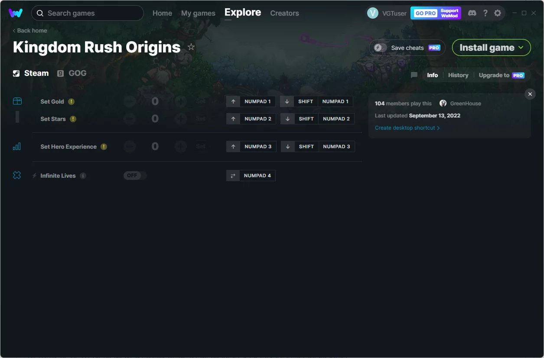Viewport: 544px width, 358px height.
Task: Open the comments speech bubble icon
Action: (414, 75)
